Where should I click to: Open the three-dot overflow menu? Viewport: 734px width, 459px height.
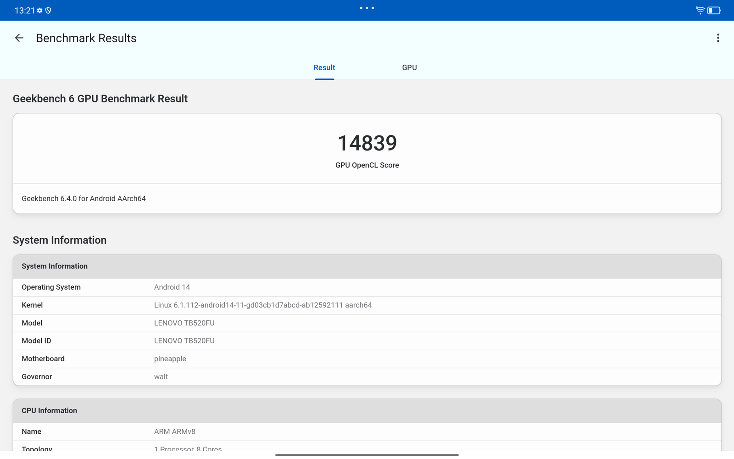[x=718, y=38]
